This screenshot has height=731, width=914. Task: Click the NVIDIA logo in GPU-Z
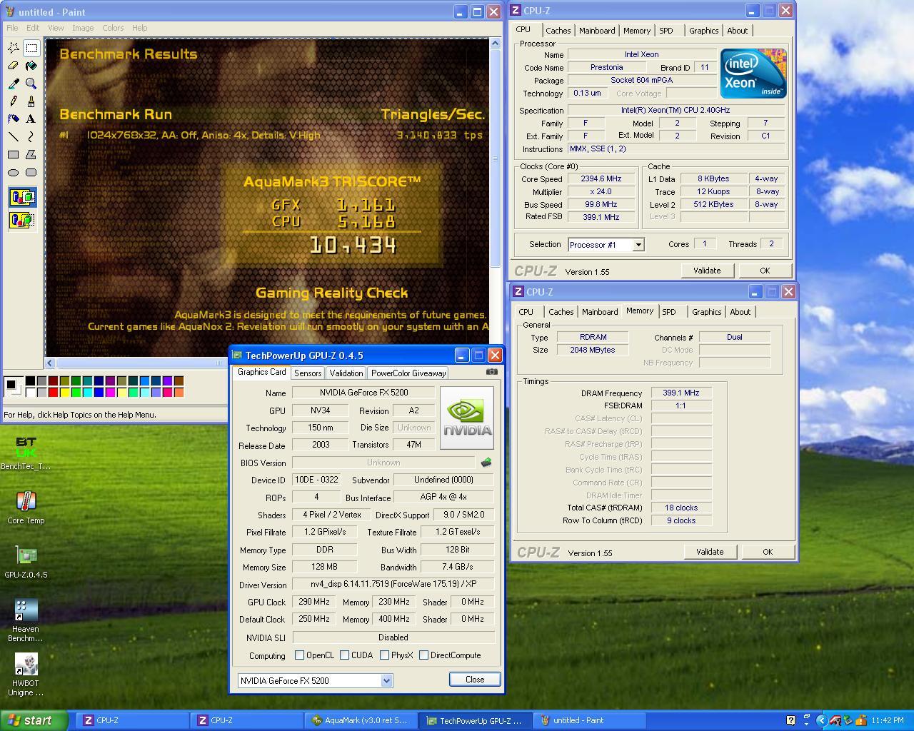(x=467, y=418)
